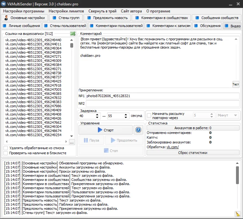243x219 pixels.
Task: Toggle Начинать рассылку повторно через checkbox
Action: click(x=149, y=116)
